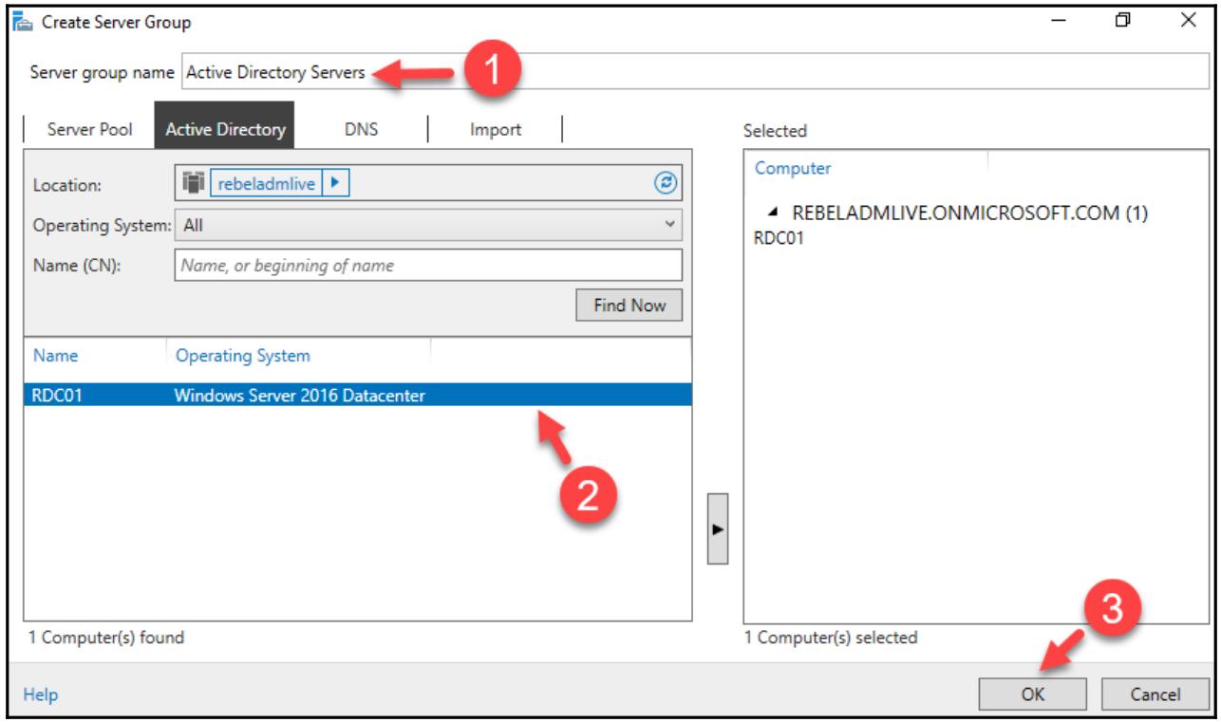Select the Import tab
Image resolution: width=1221 pixels, height=722 pixels.
pyautogui.click(x=495, y=130)
